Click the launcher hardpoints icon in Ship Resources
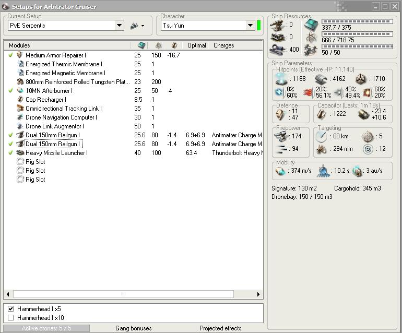402x333 pixels. pos(277,37)
